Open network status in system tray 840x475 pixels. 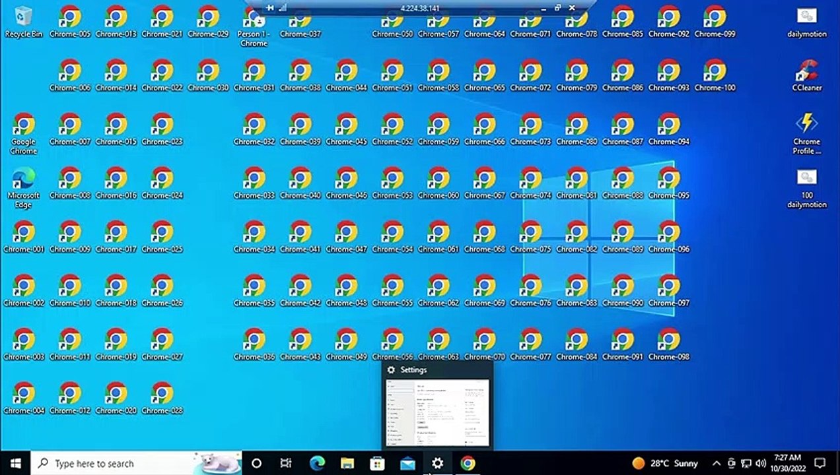tap(746, 463)
